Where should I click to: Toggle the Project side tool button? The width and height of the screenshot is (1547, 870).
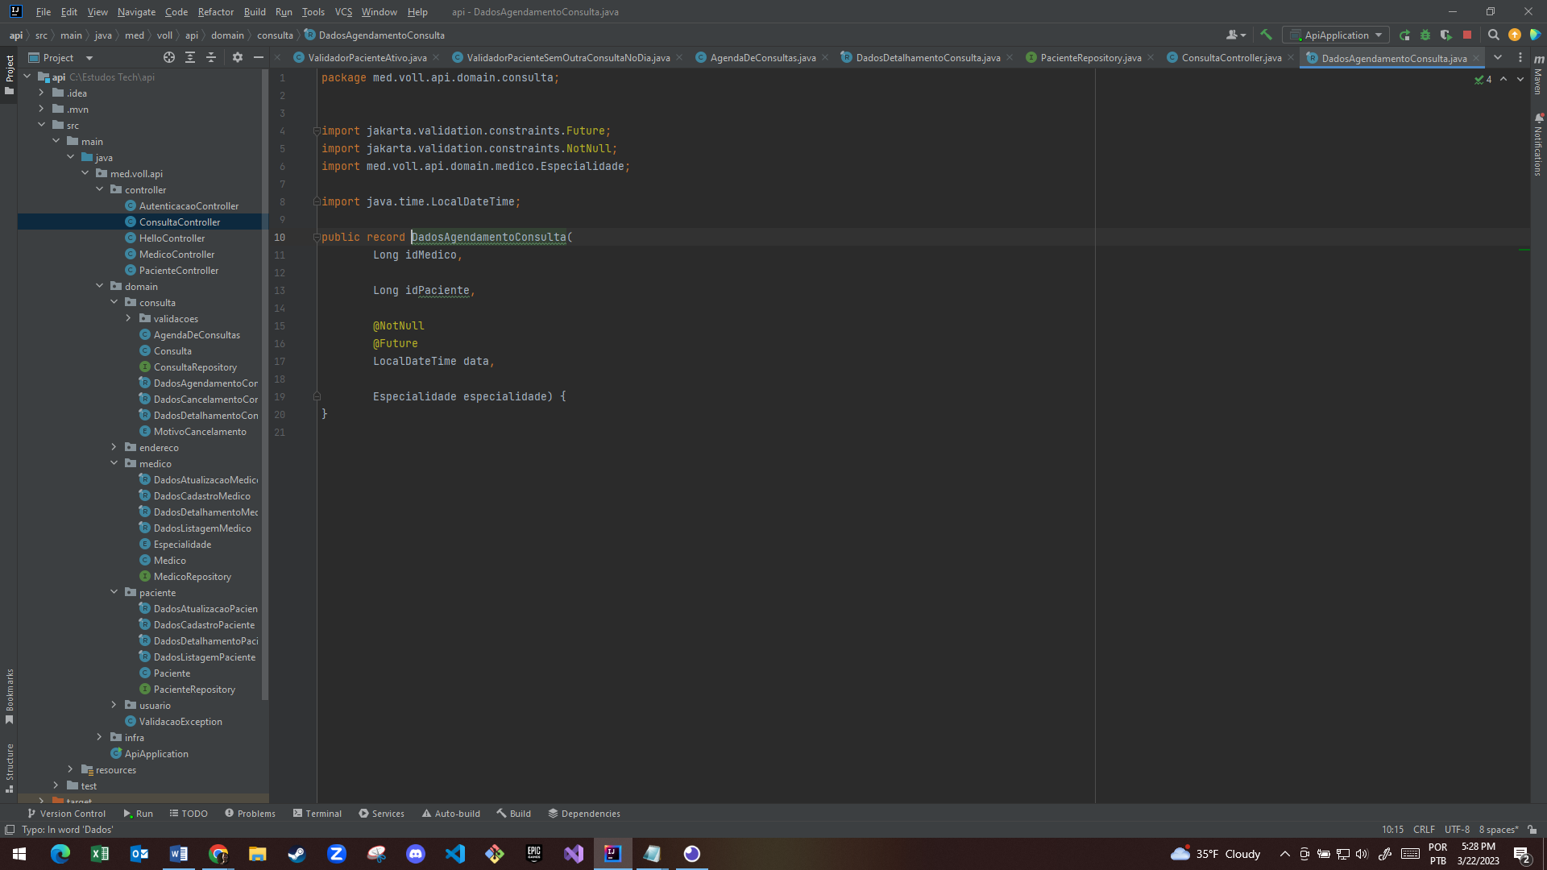(10, 75)
